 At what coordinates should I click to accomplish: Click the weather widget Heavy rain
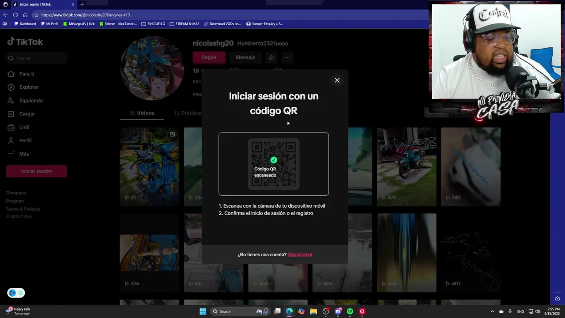[x=18, y=311]
